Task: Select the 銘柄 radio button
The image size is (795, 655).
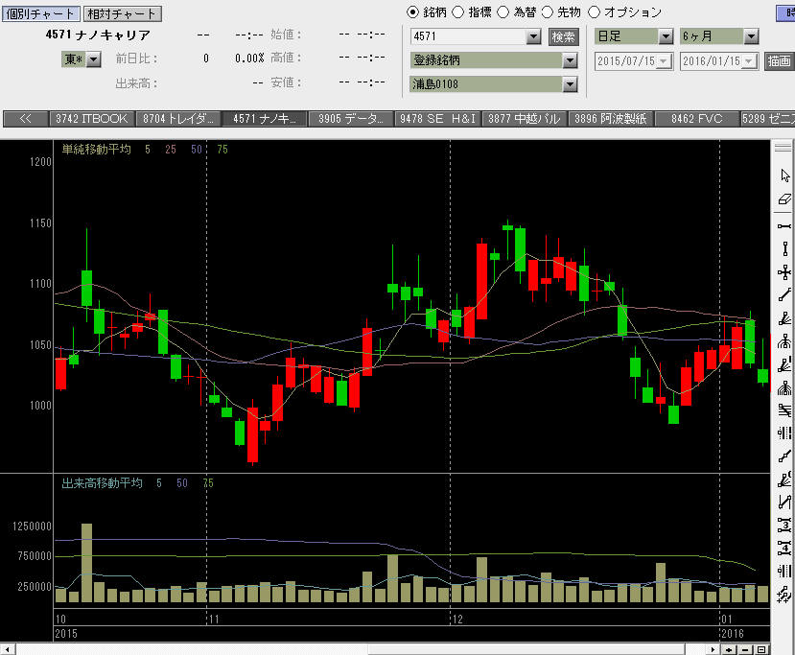Action: 412,12
